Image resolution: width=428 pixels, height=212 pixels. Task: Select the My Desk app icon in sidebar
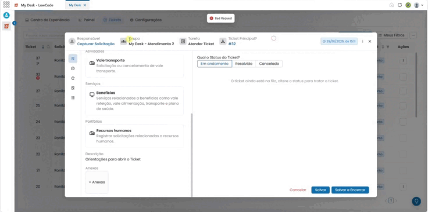[6, 26]
